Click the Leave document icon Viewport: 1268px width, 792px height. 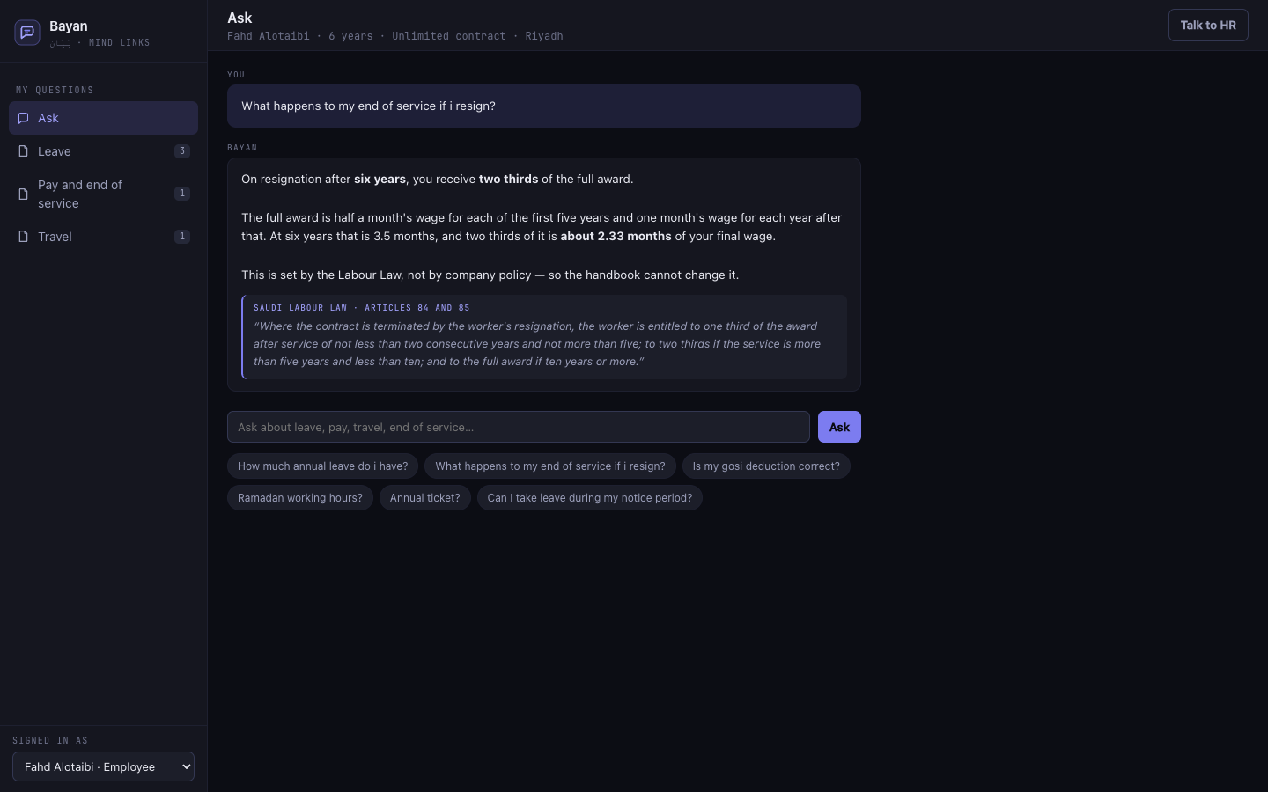[x=24, y=151]
